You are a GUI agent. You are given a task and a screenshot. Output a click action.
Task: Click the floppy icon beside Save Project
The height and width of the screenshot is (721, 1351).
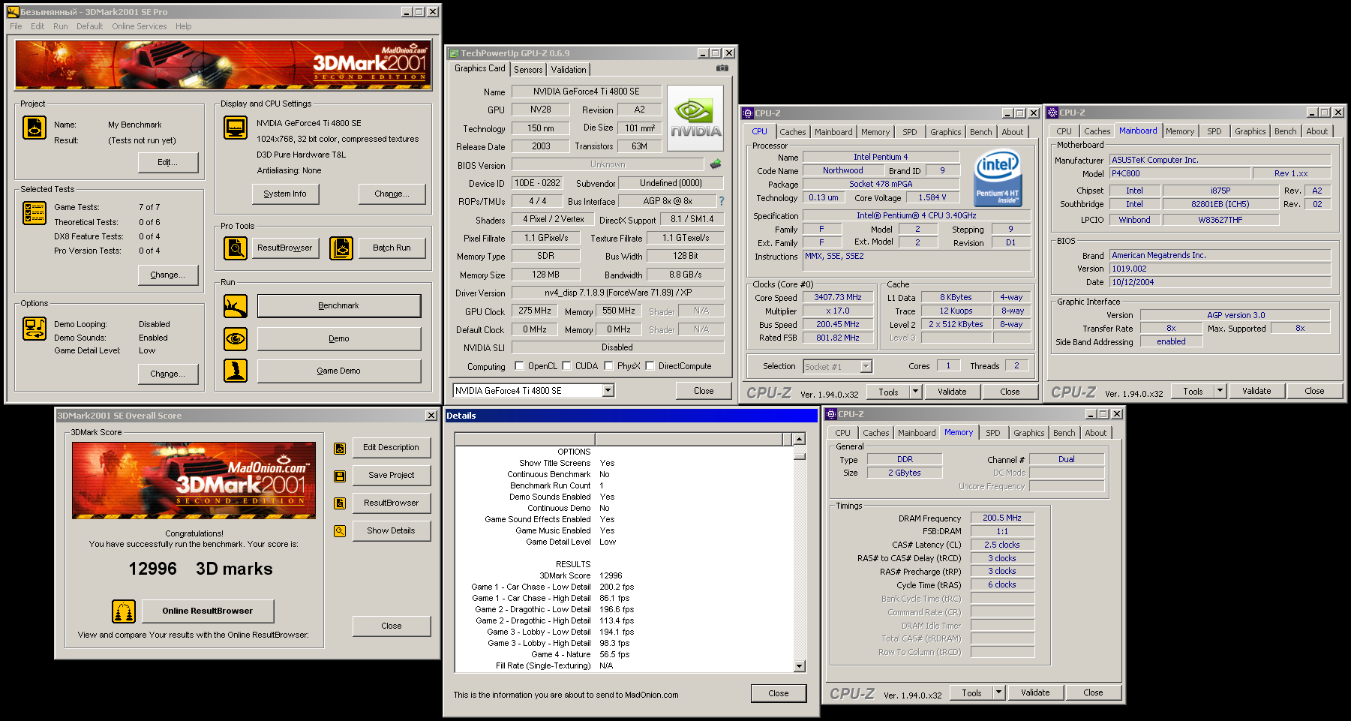click(340, 476)
